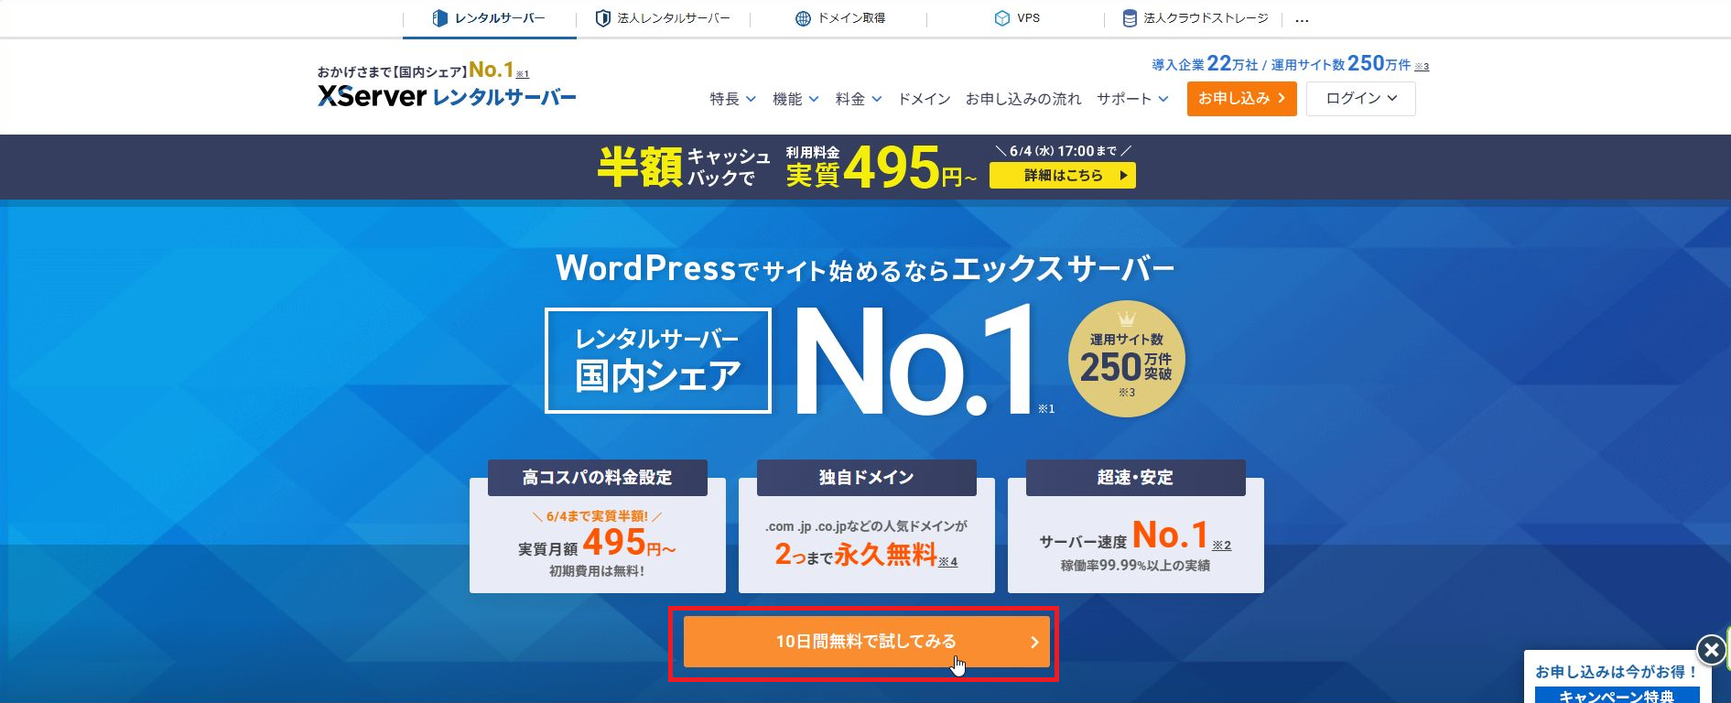Open the ログイン dropdown

coord(1361,99)
